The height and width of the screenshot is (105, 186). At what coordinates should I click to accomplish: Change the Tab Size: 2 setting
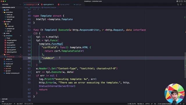[140, 104]
